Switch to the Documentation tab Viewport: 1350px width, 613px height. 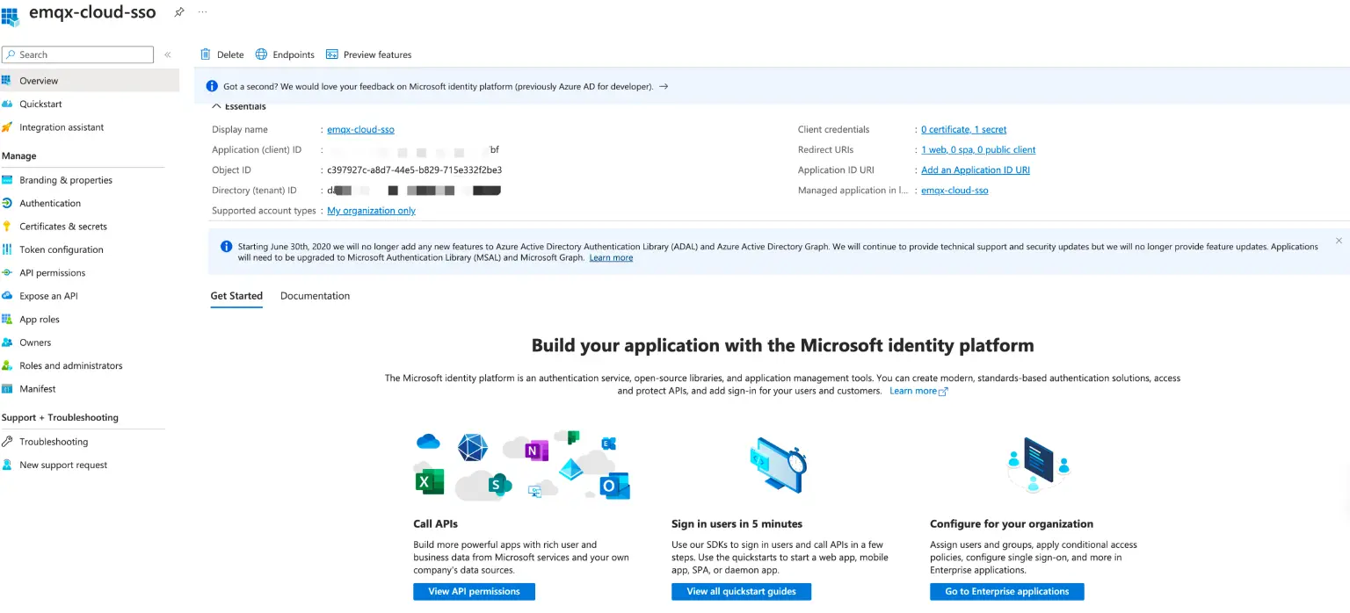pos(315,296)
